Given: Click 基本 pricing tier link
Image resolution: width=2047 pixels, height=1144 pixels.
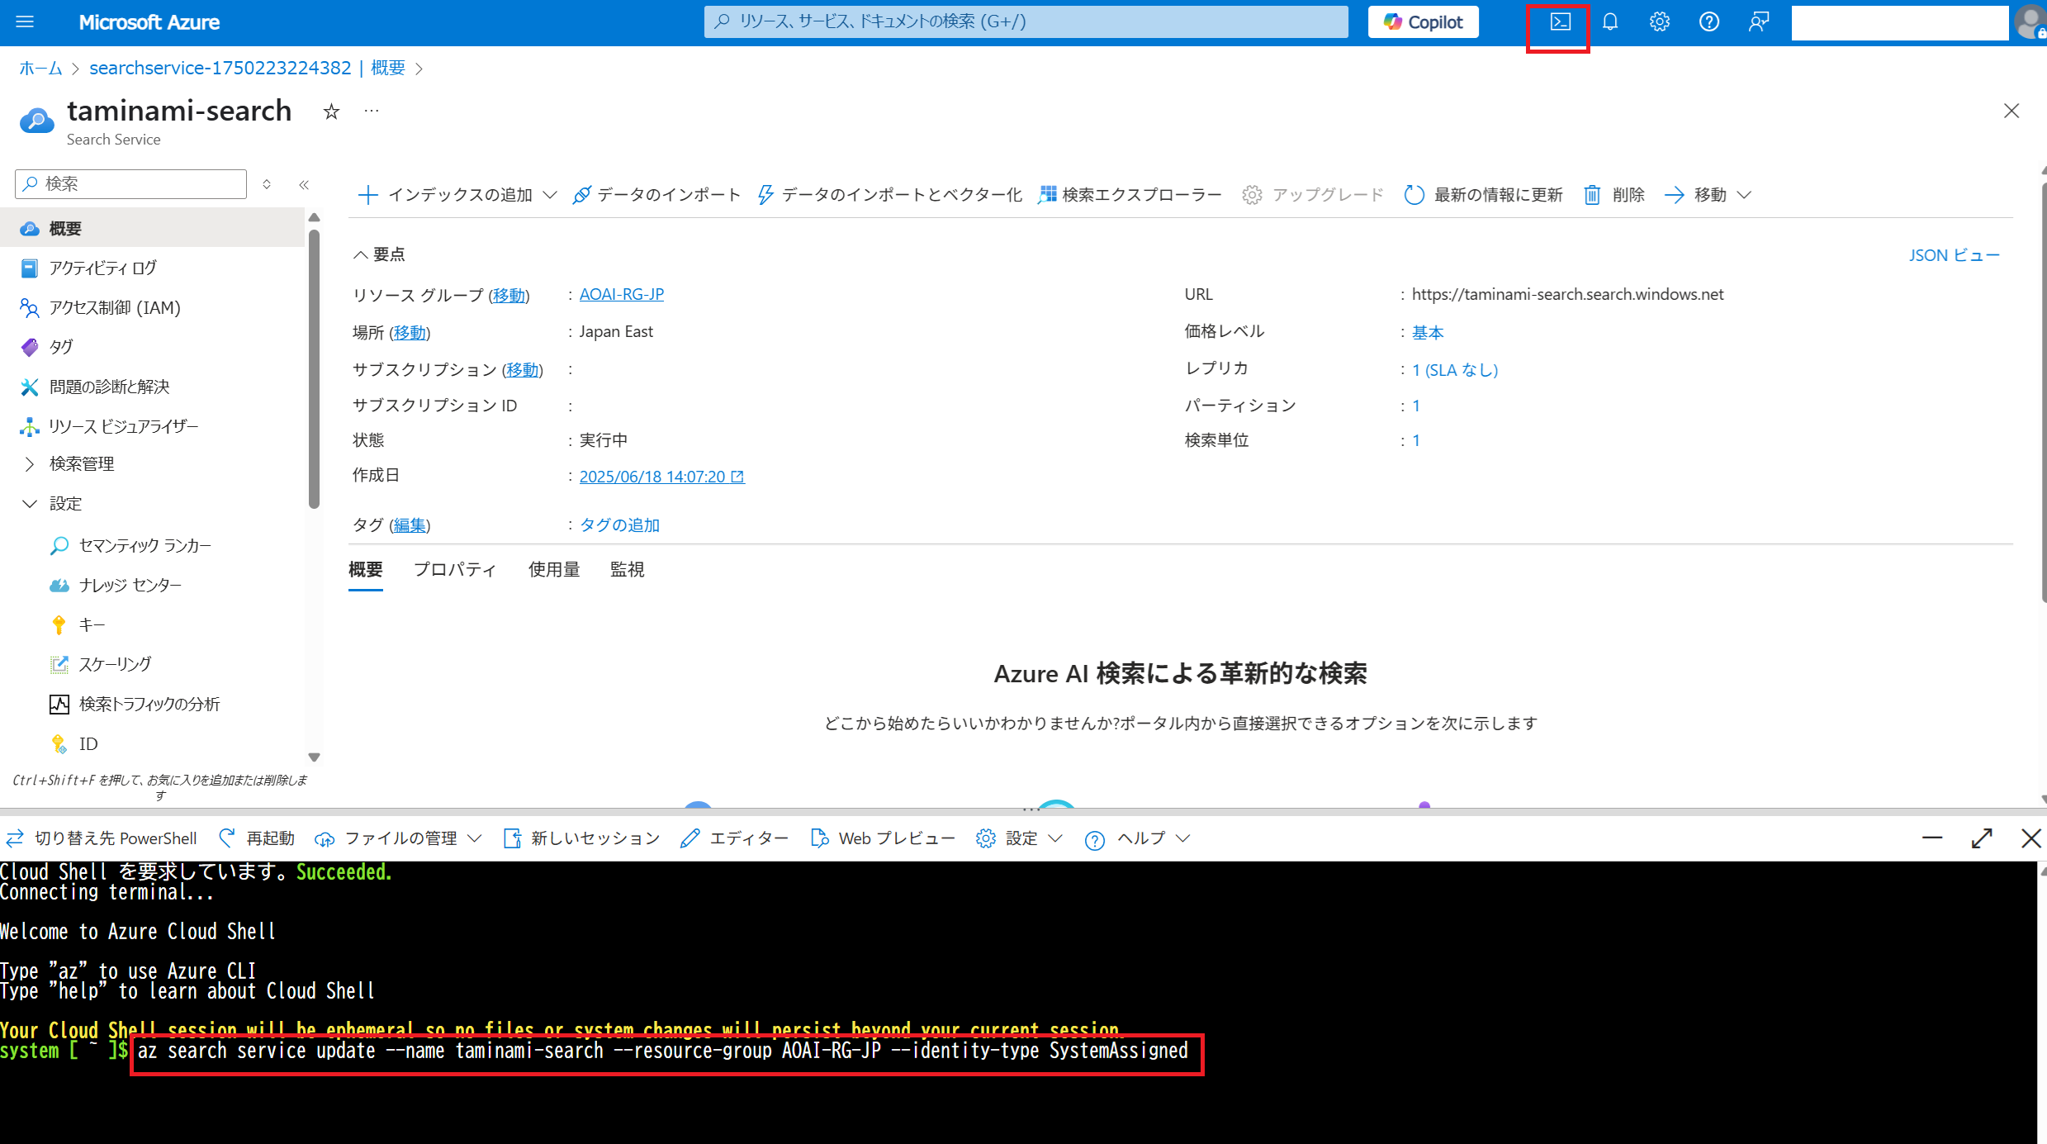Looking at the screenshot, I should tap(1428, 332).
